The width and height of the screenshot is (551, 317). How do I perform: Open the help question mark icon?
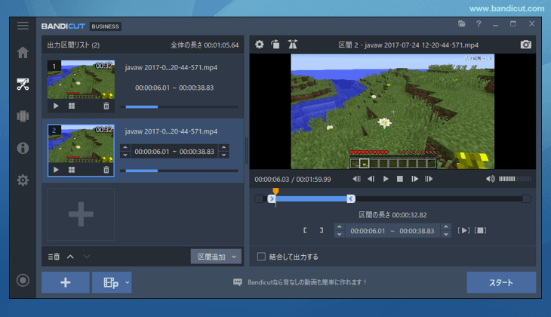pyautogui.click(x=479, y=24)
